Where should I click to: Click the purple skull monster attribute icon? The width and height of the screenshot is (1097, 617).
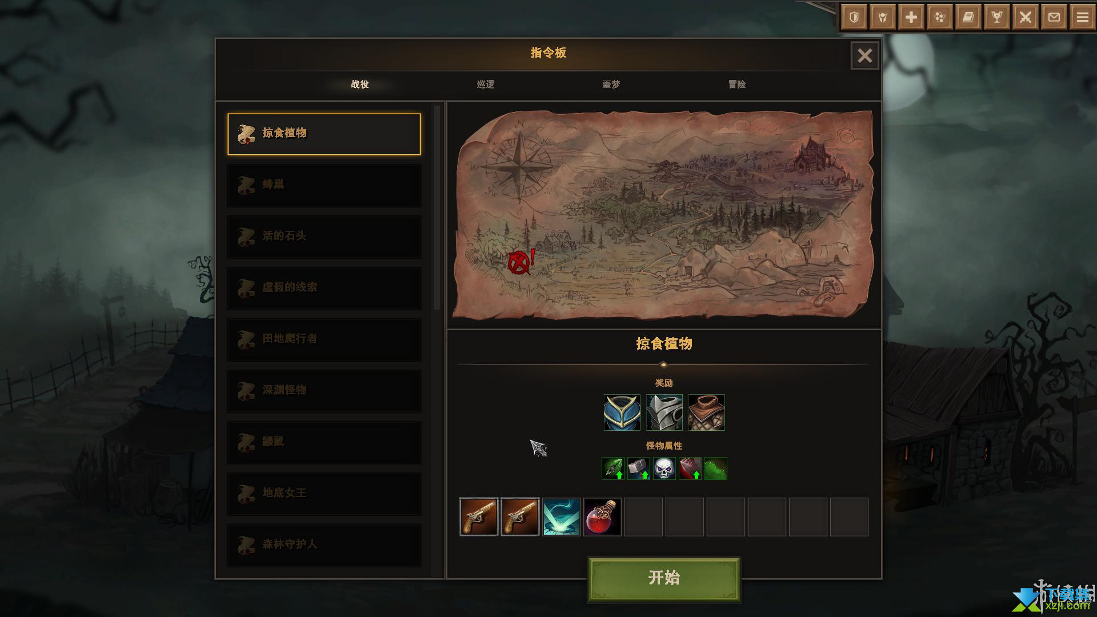pyautogui.click(x=664, y=468)
